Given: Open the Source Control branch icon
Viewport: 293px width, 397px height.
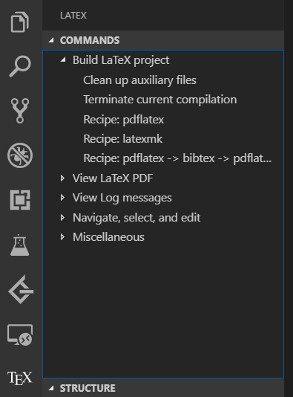Looking at the screenshot, I should [20, 111].
